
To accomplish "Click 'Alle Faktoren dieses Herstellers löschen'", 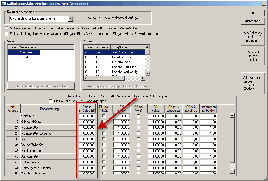I will point(252,83).
